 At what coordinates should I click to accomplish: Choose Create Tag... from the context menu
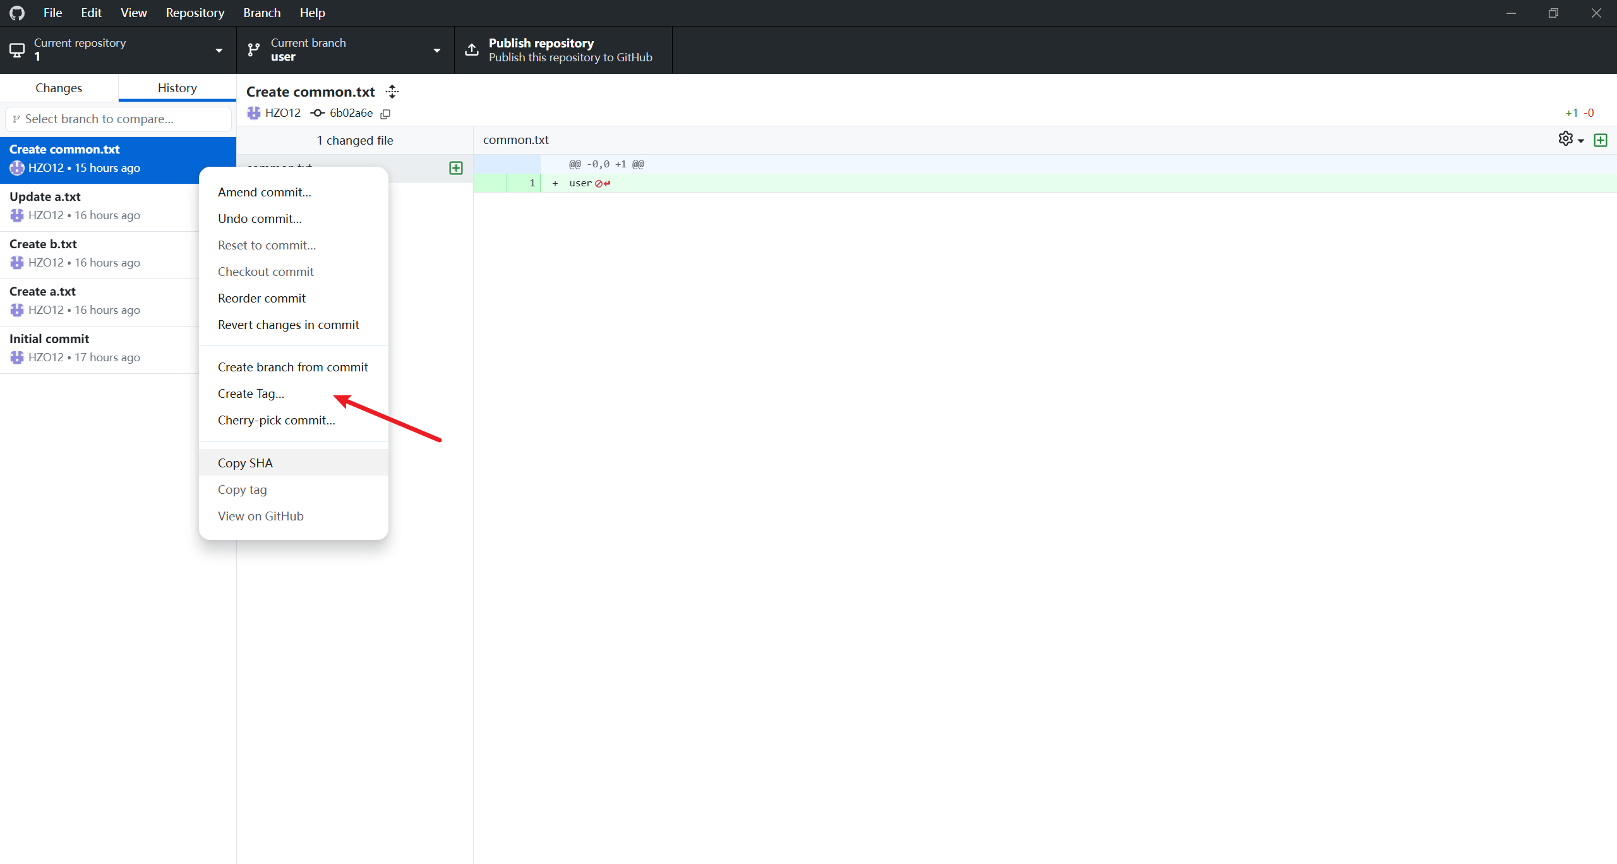point(251,393)
